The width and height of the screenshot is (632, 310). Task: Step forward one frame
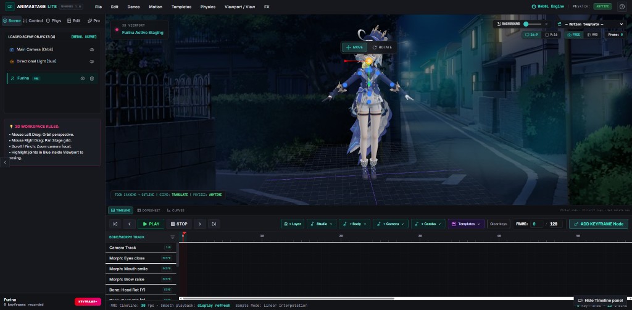click(199, 224)
